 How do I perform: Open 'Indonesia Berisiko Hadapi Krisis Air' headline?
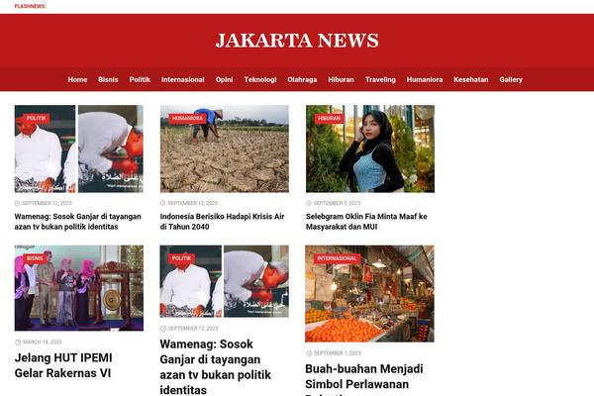222,222
